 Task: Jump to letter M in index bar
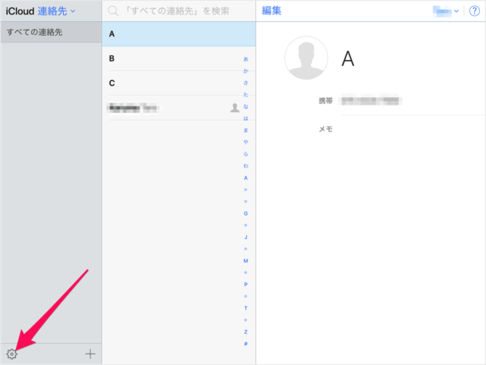point(245,260)
